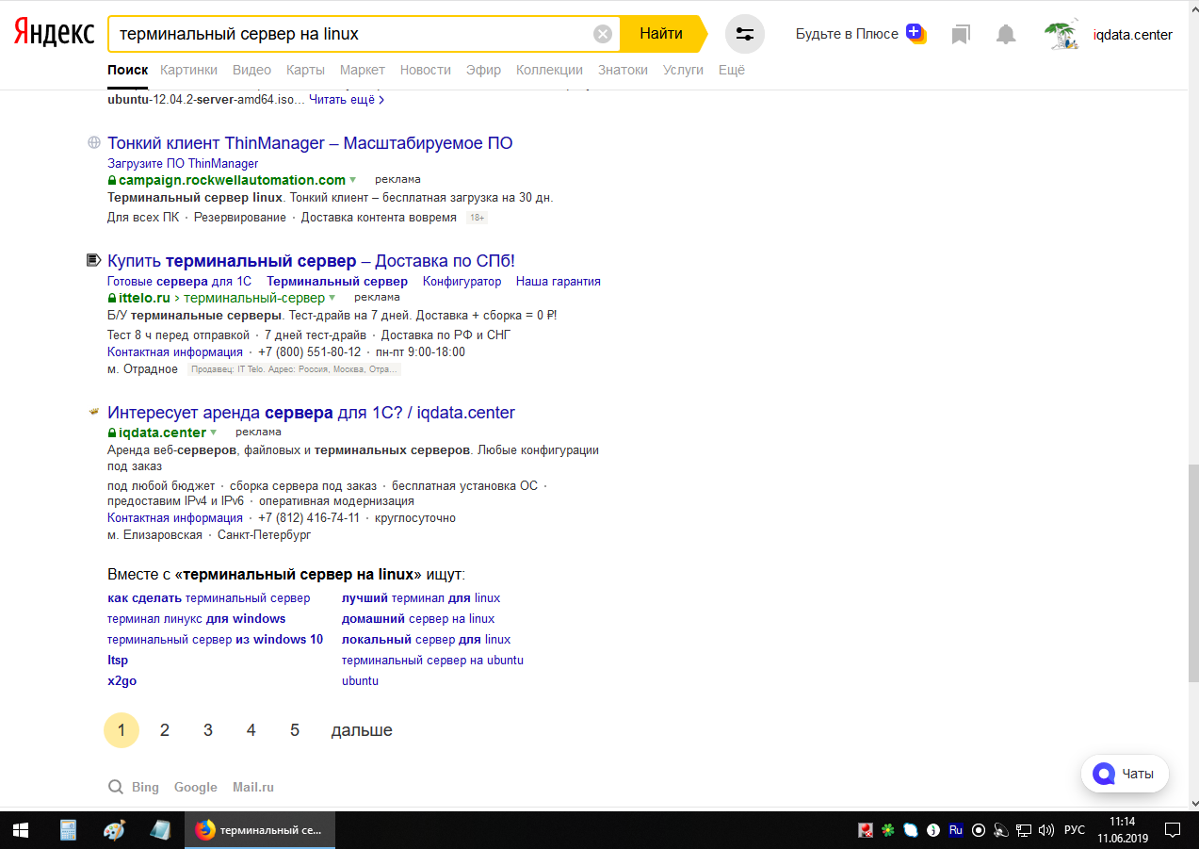This screenshot has width=1199, height=849.
Task: Go to results page 4
Action: (251, 730)
